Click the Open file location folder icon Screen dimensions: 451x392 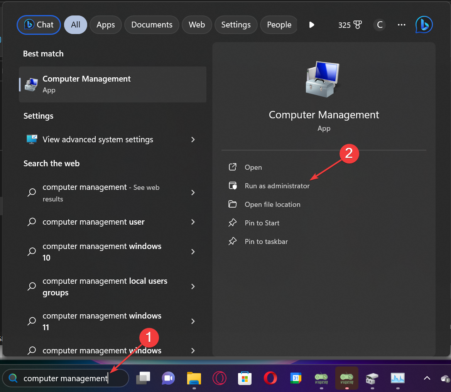tap(233, 204)
